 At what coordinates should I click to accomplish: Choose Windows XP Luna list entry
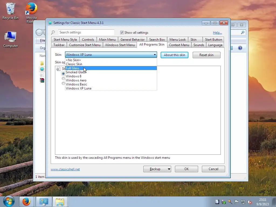pyautogui.click(x=111, y=88)
